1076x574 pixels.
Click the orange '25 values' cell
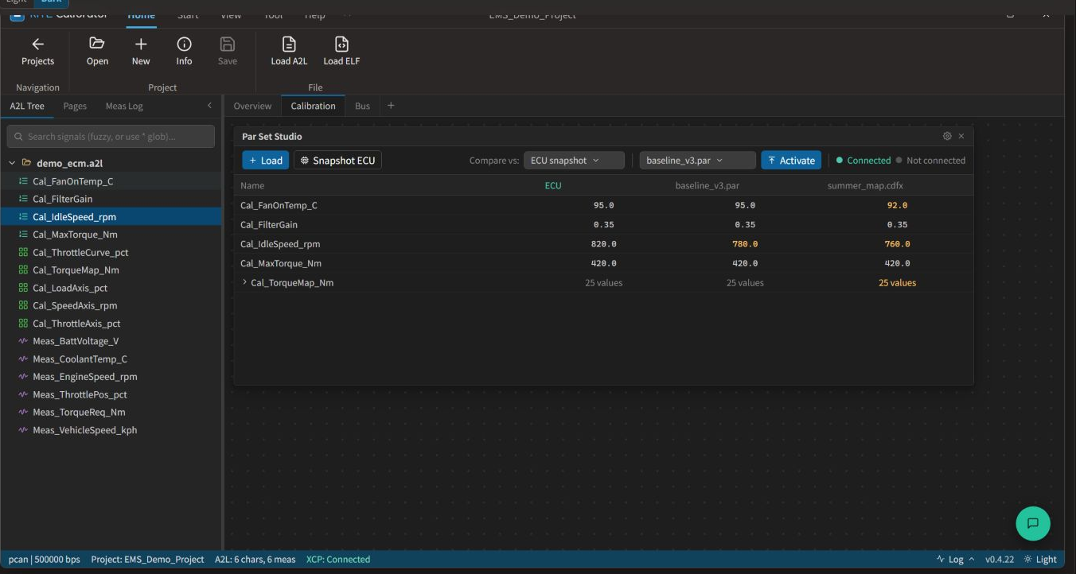tap(897, 283)
